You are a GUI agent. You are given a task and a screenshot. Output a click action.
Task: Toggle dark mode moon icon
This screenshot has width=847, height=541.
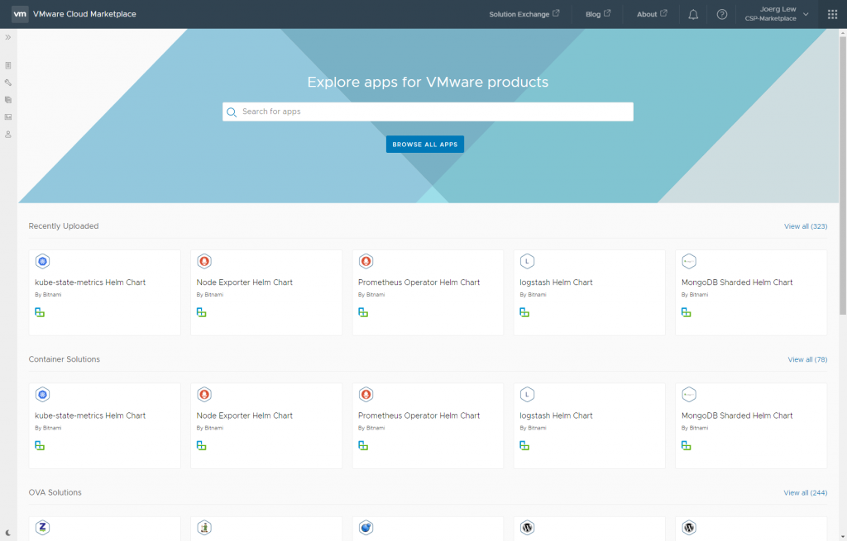8,533
